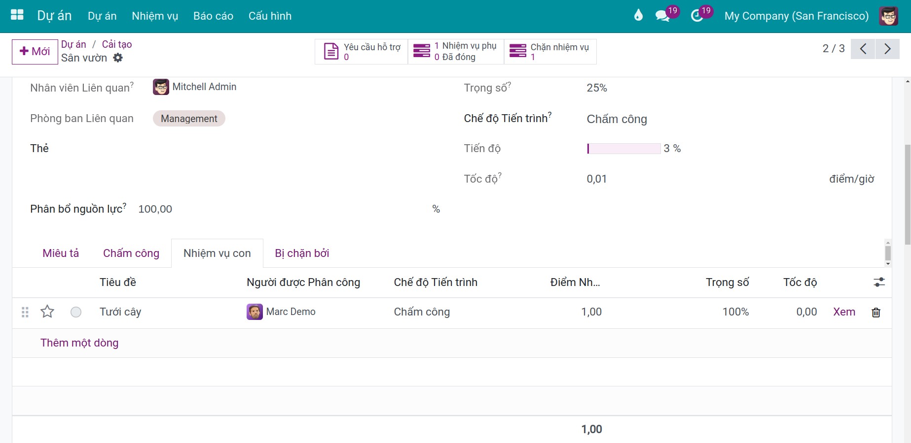
Task: Open the Sân vườn gear actions menu
Action: pyautogui.click(x=118, y=58)
